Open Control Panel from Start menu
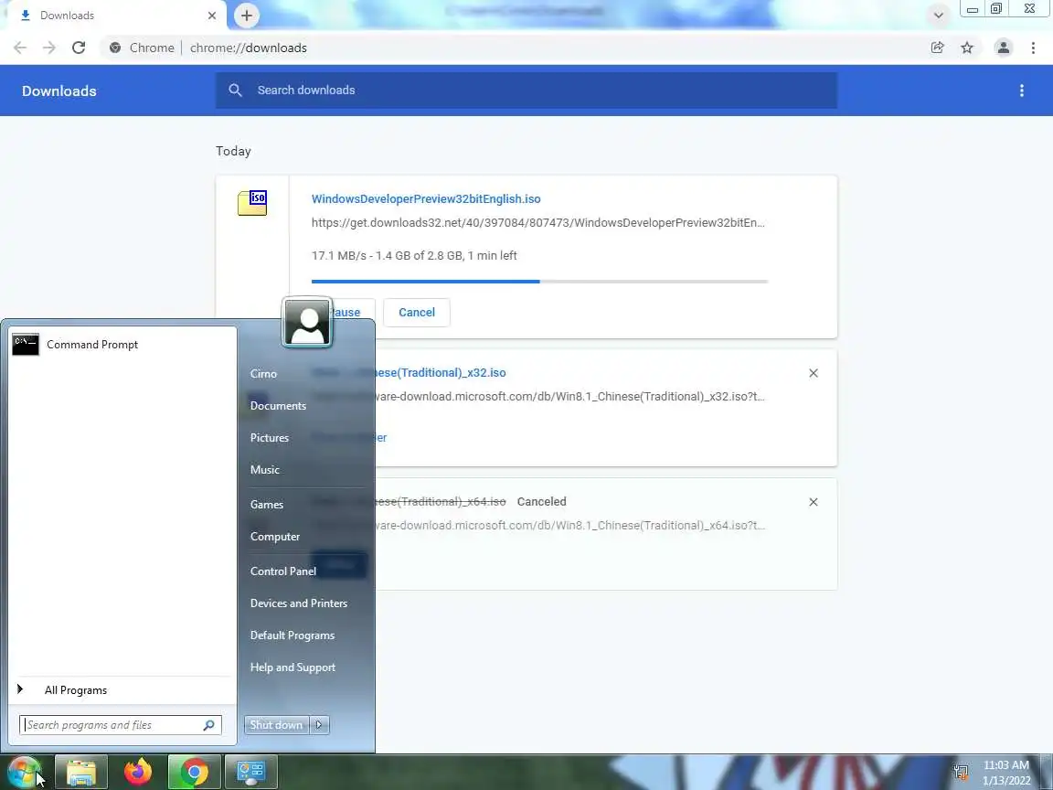 [282, 571]
